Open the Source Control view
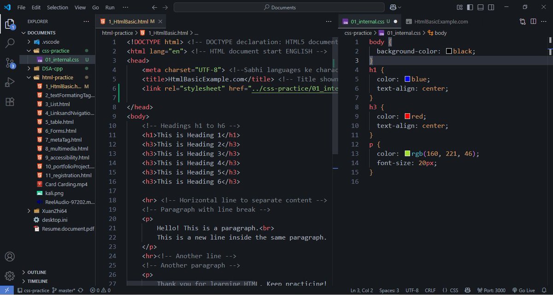This screenshot has height=295, width=553. pyautogui.click(x=10, y=63)
